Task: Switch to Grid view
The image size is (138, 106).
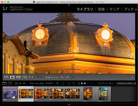Action: tap(6, 77)
